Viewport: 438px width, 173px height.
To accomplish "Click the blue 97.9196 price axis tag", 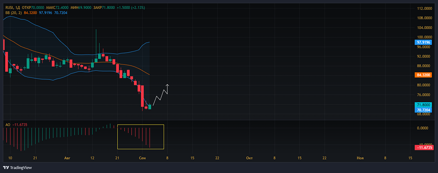I will click(x=424, y=43).
